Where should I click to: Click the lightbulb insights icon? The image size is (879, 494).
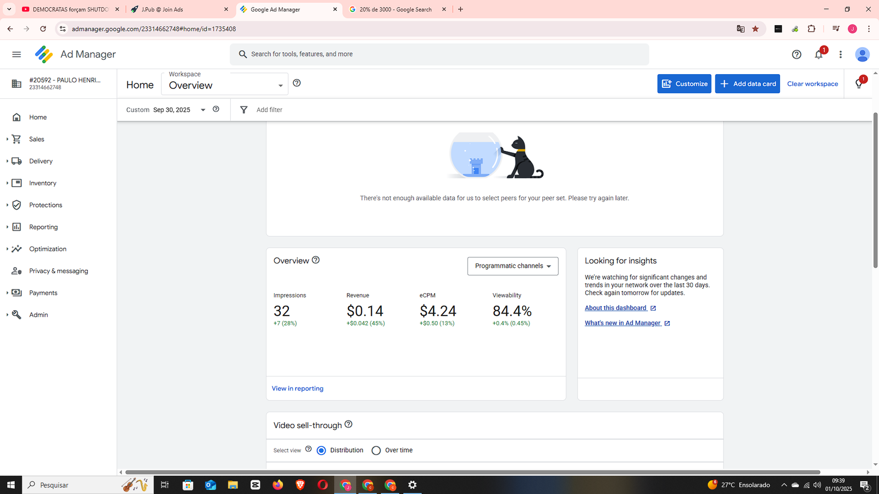click(859, 84)
